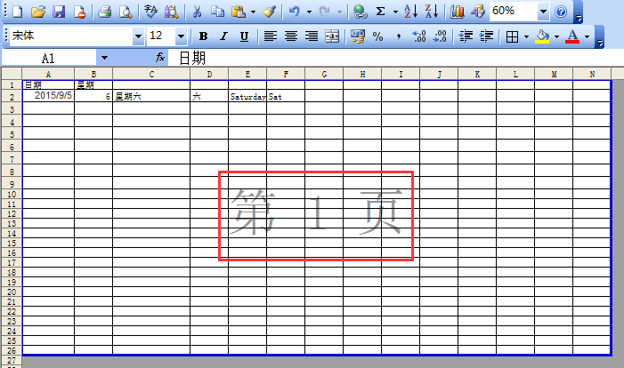
Task: Select column C header
Action: click(x=151, y=74)
